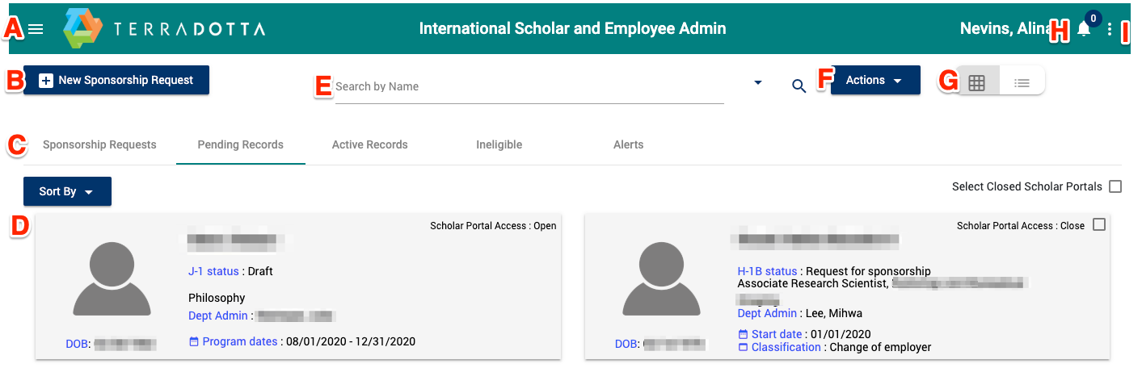Expand the Actions dropdown
Image resolution: width=1142 pixels, height=368 pixels.
click(874, 80)
